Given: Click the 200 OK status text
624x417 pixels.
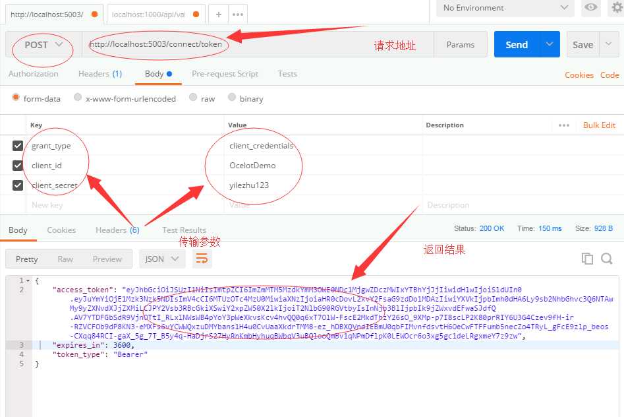Looking at the screenshot, I should pos(492,228).
